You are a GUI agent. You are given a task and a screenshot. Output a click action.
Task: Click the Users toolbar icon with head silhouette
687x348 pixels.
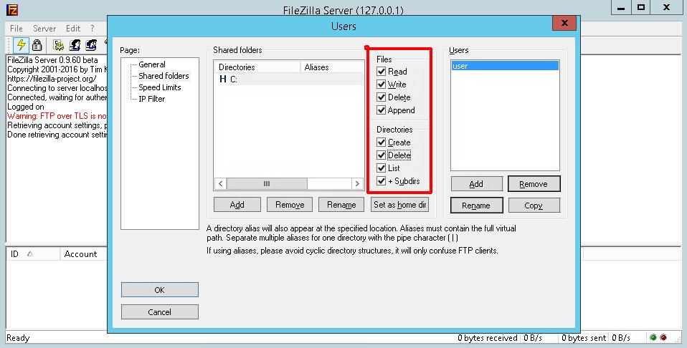pos(75,44)
